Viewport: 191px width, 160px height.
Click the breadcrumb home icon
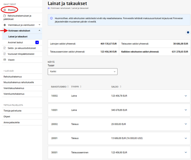pyautogui.click(x=49, y=8)
